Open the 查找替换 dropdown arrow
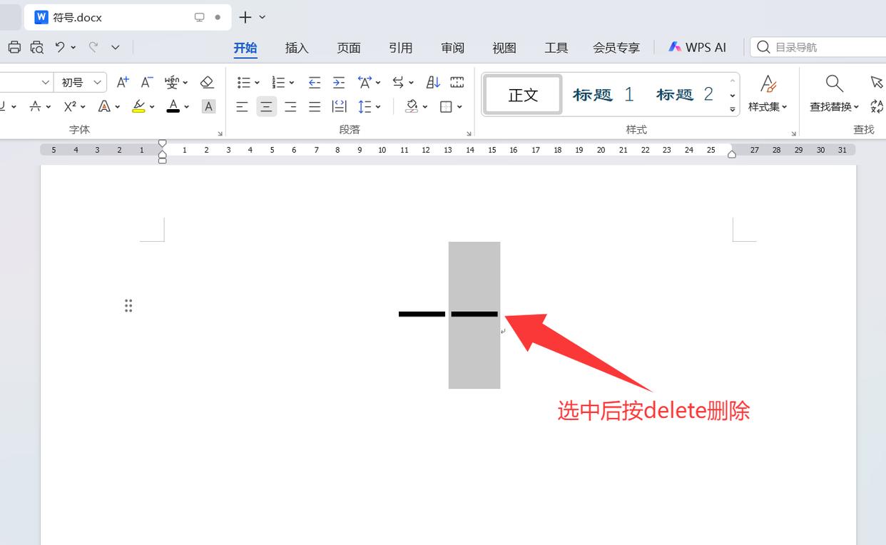This screenshot has width=886, height=545. coord(856,107)
